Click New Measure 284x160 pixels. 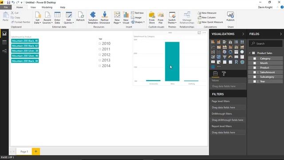pos(207,13)
